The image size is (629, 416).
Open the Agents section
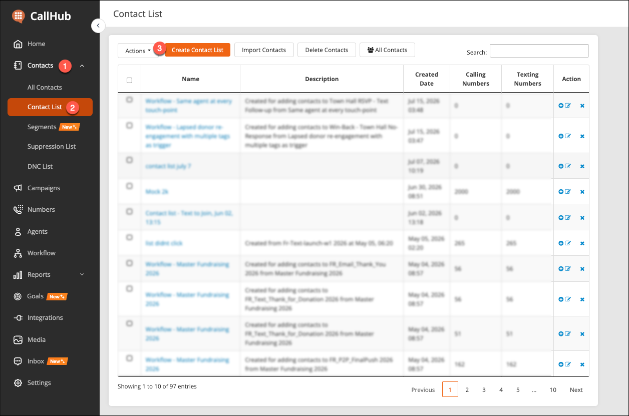tap(38, 231)
